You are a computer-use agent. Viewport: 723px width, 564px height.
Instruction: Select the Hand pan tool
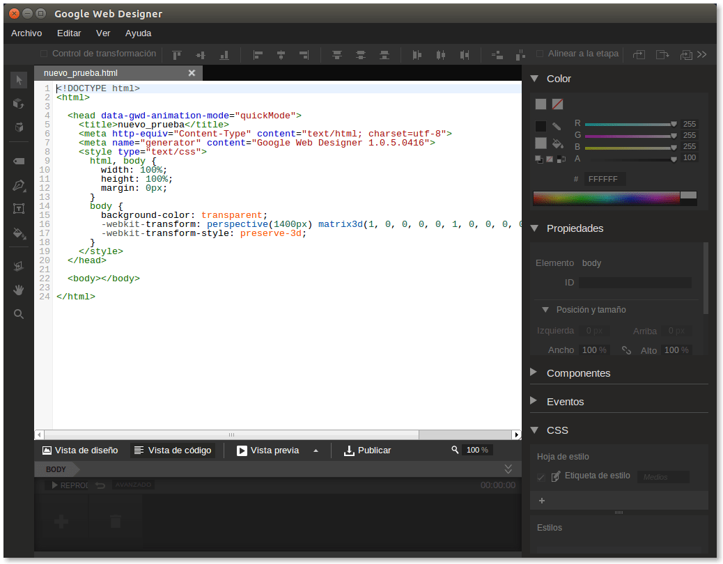tap(19, 290)
